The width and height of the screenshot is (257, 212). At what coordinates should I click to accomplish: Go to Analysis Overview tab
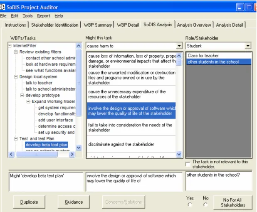[x=194, y=25]
